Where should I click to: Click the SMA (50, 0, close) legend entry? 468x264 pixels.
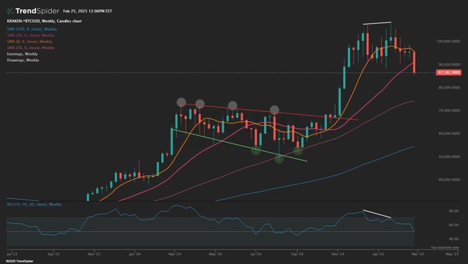tap(31, 48)
